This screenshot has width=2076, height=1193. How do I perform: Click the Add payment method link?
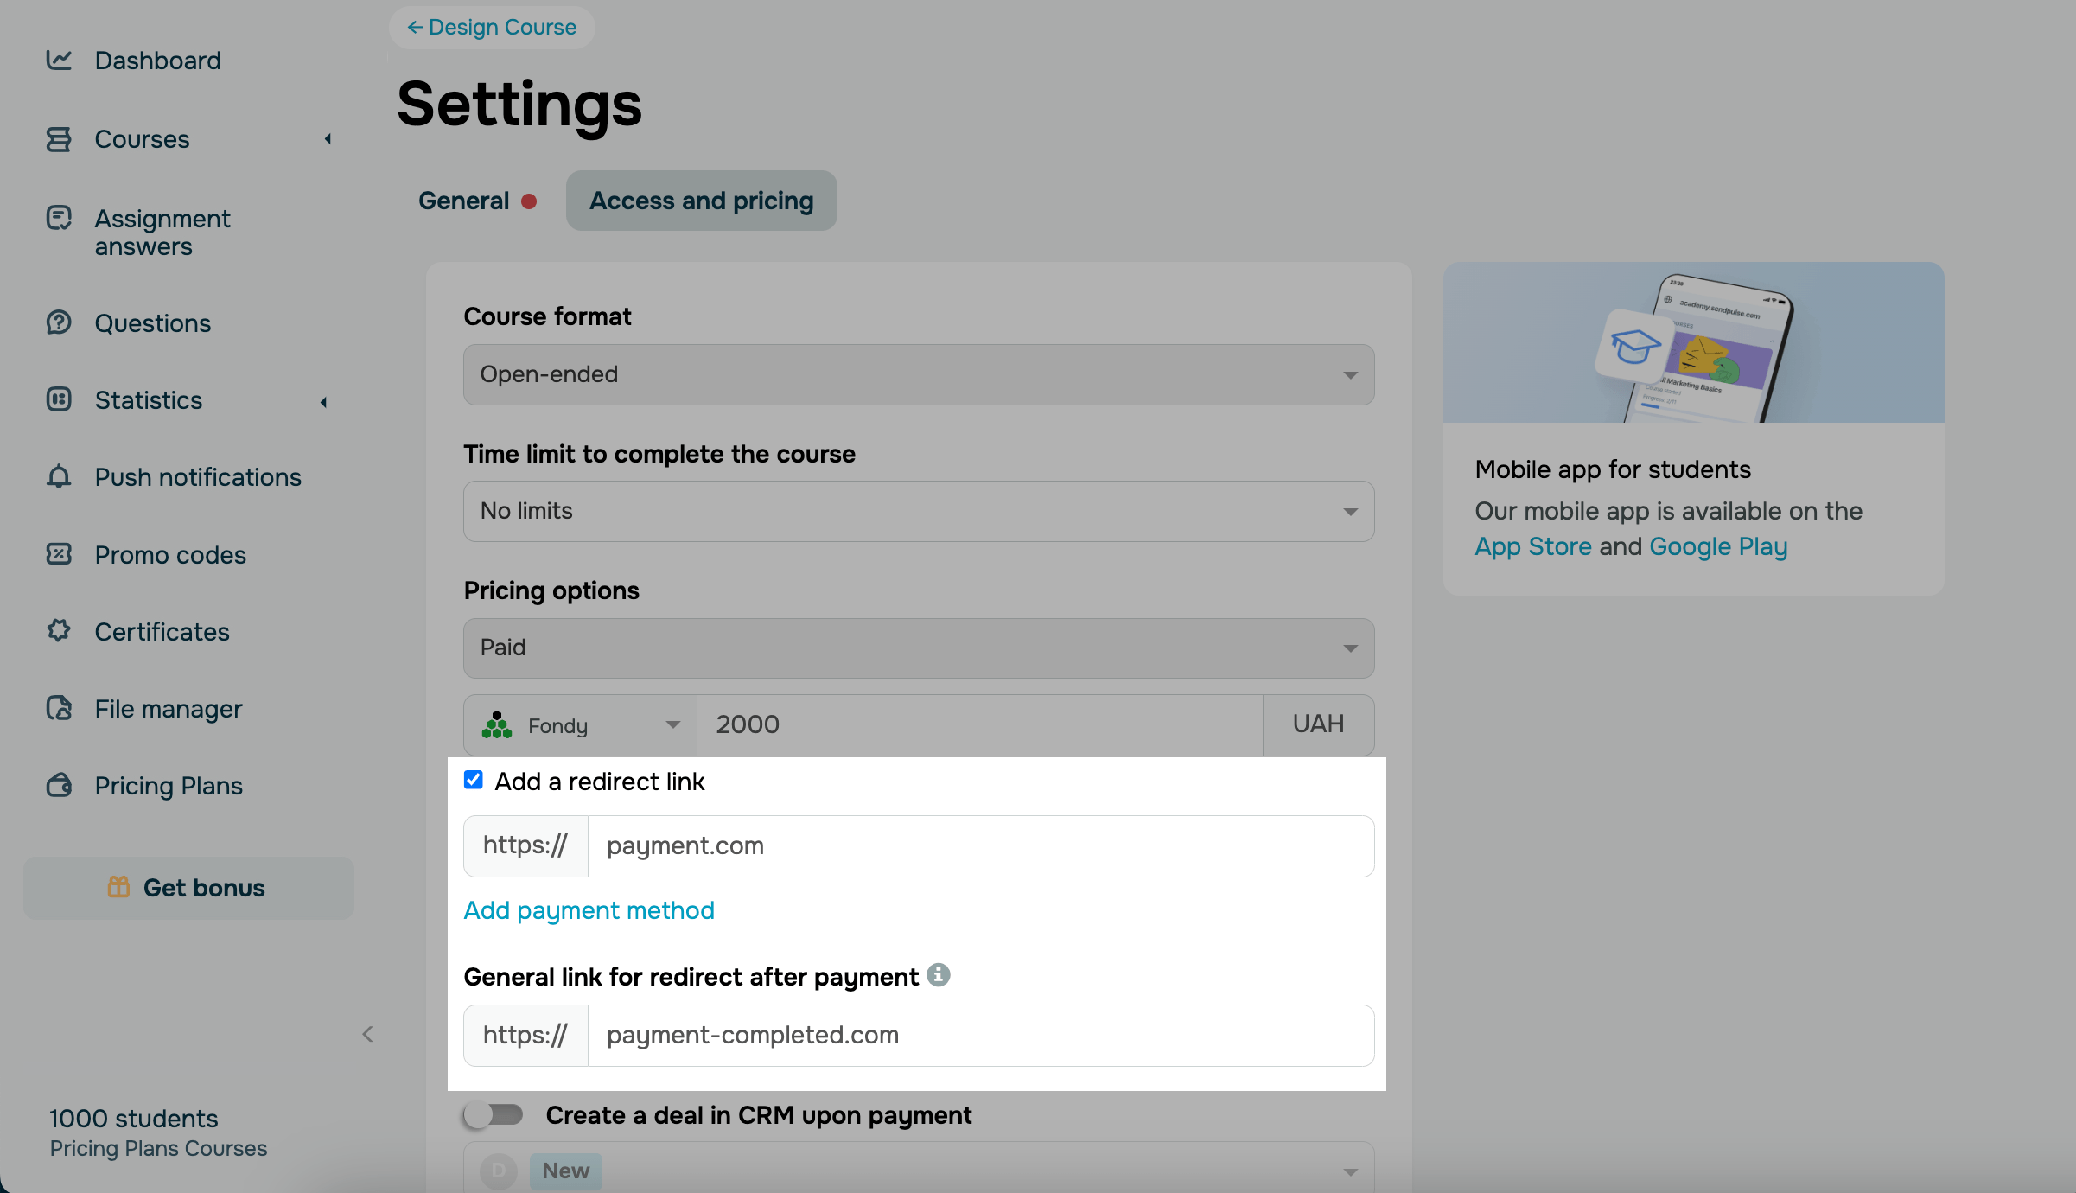[589, 910]
